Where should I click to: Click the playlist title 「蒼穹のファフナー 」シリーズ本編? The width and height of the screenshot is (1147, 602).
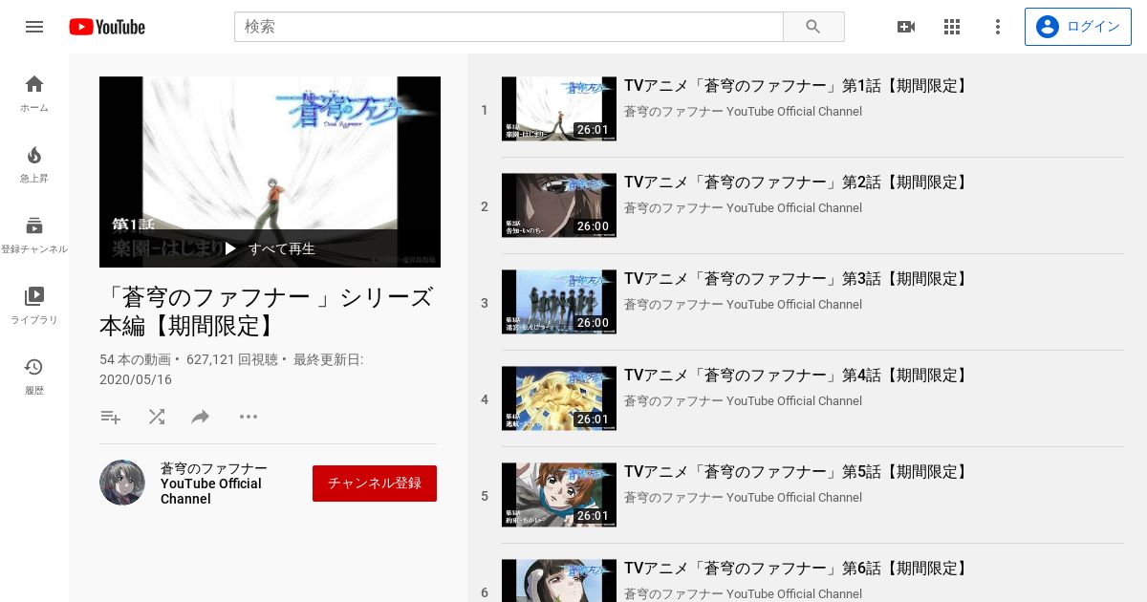click(x=267, y=312)
